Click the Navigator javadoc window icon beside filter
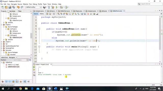This screenshot has width=163, height=91. [30, 60]
